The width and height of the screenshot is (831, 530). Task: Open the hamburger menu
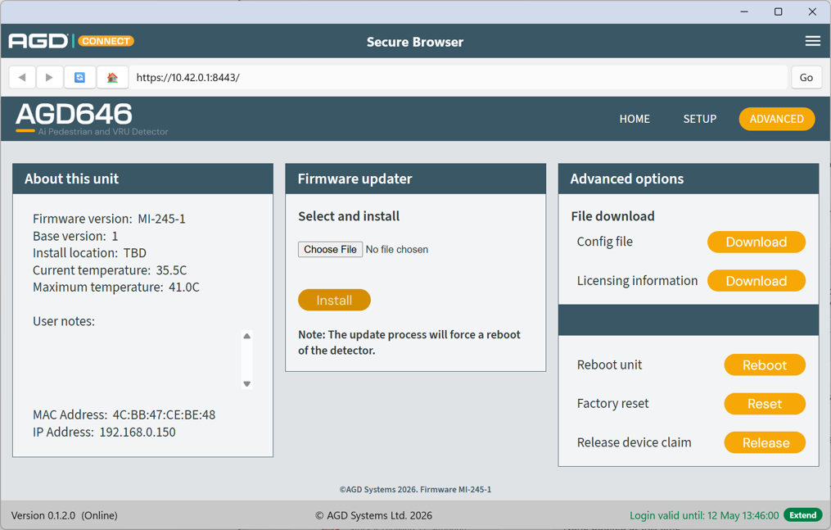812,41
